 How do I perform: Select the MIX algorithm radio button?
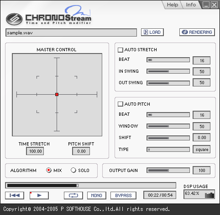[x=49, y=170]
